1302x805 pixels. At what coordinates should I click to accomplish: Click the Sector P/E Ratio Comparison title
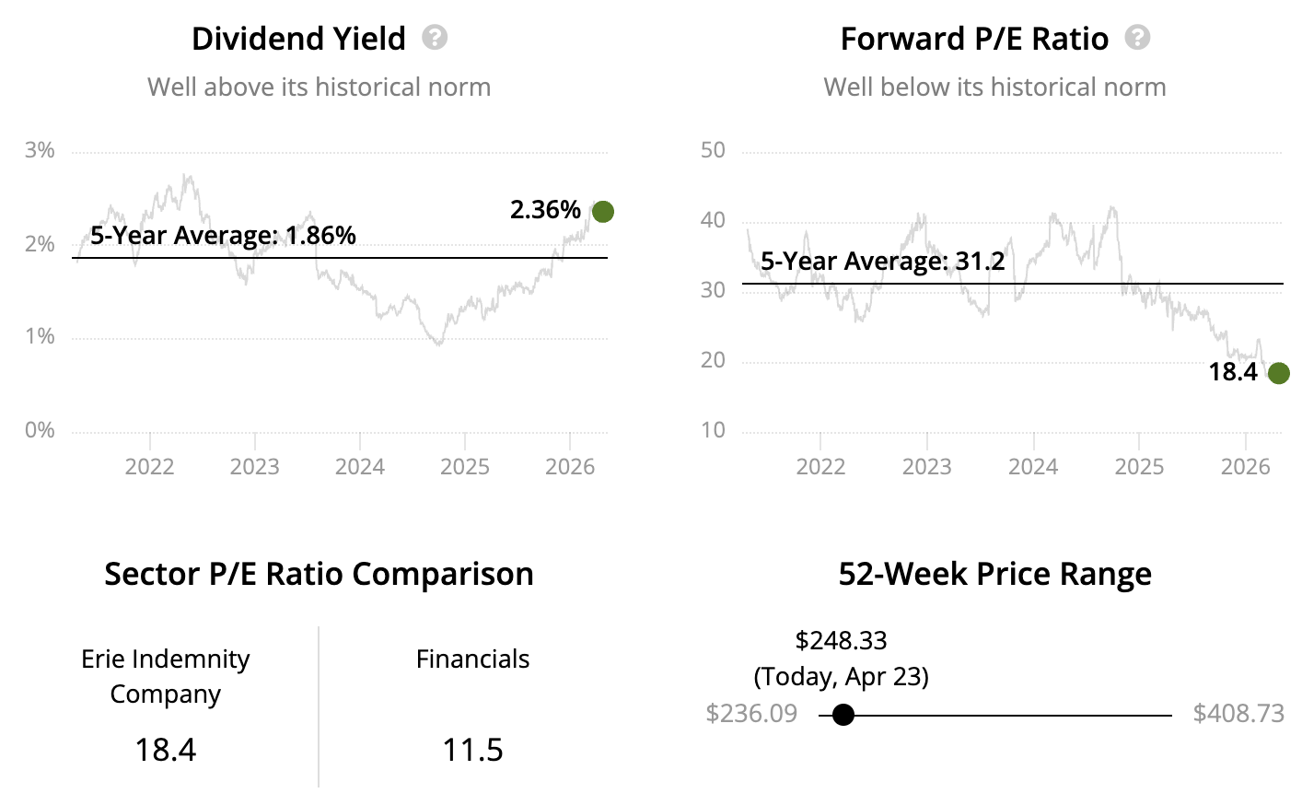(x=319, y=574)
